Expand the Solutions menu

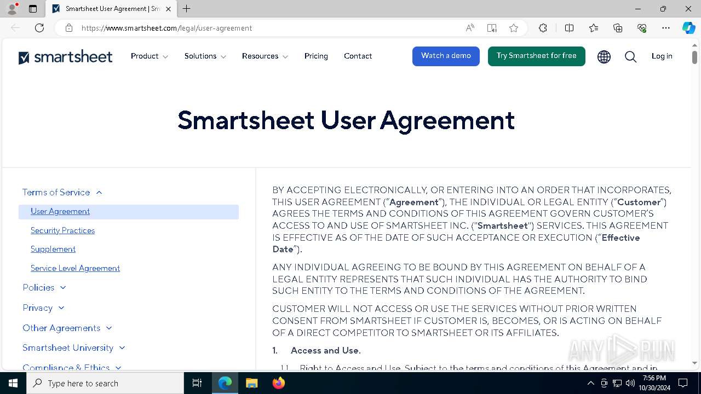pyautogui.click(x=205, y=56)
